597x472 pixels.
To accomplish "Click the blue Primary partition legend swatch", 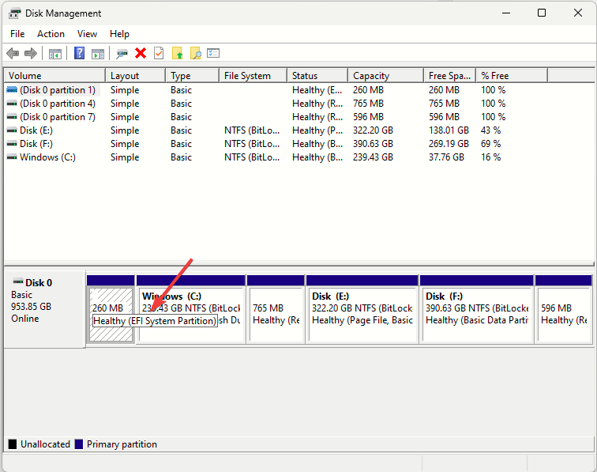I will pyautogui.click(x=79, y=444).
